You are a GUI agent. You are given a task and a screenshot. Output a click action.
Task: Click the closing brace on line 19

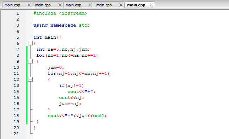(x=38, y=122)
